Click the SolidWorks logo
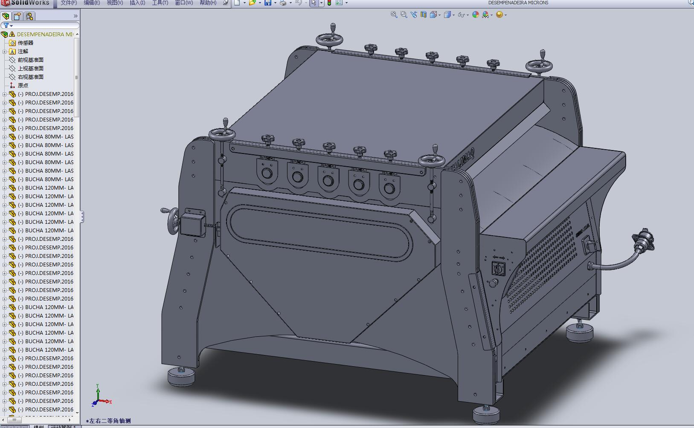 click(26, 3)
